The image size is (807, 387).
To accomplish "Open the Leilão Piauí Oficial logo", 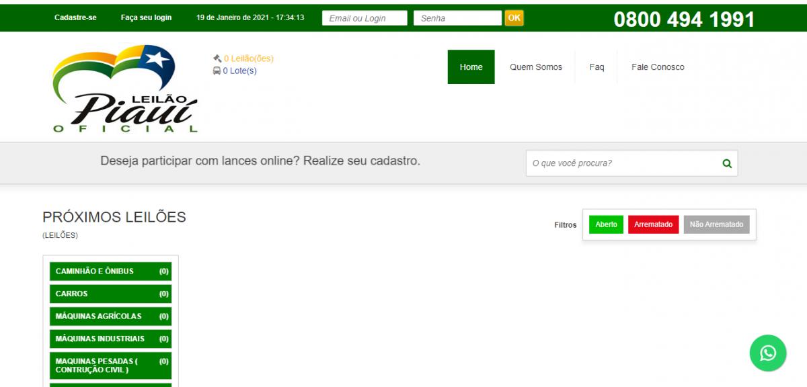I will pos(125,89).
